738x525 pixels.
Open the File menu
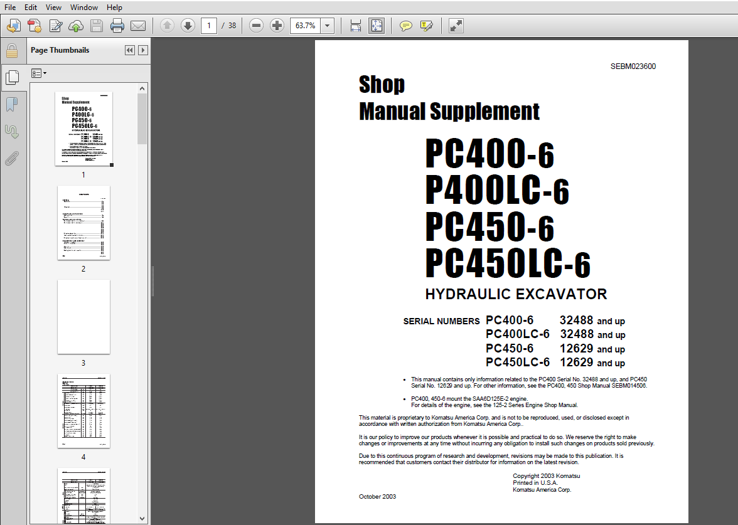10,7
